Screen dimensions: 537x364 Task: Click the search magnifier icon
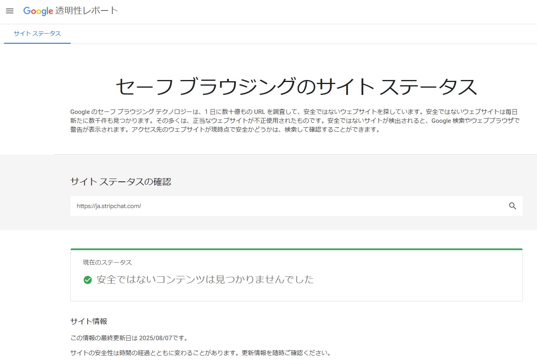point(512,206)
